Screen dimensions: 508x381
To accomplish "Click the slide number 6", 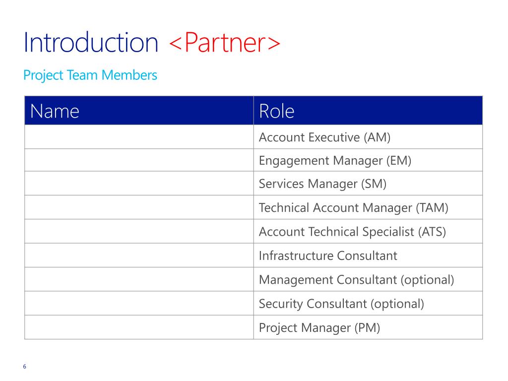I will point(24,367).
